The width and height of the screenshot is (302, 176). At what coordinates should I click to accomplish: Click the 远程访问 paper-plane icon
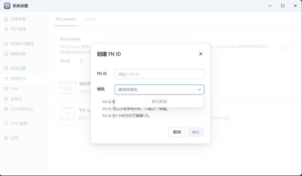6,79
